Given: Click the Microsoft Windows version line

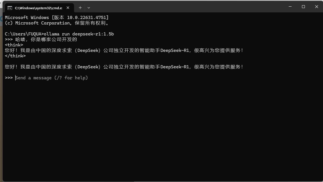Looking at the screenshot, I should (x=57, y=18).
